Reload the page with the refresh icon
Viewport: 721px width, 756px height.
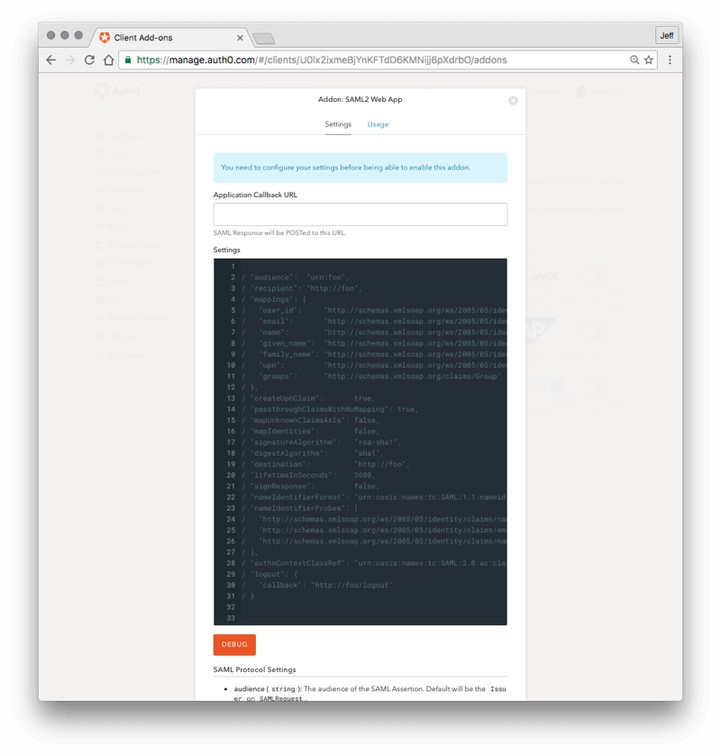point(89,59)
